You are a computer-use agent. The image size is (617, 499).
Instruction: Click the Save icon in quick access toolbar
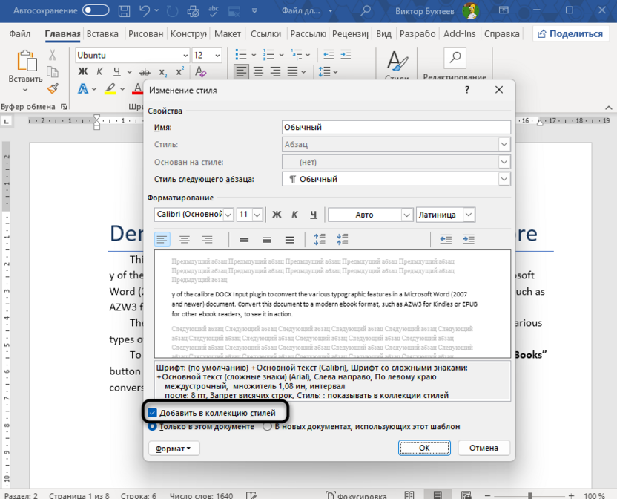pos(123,10)
